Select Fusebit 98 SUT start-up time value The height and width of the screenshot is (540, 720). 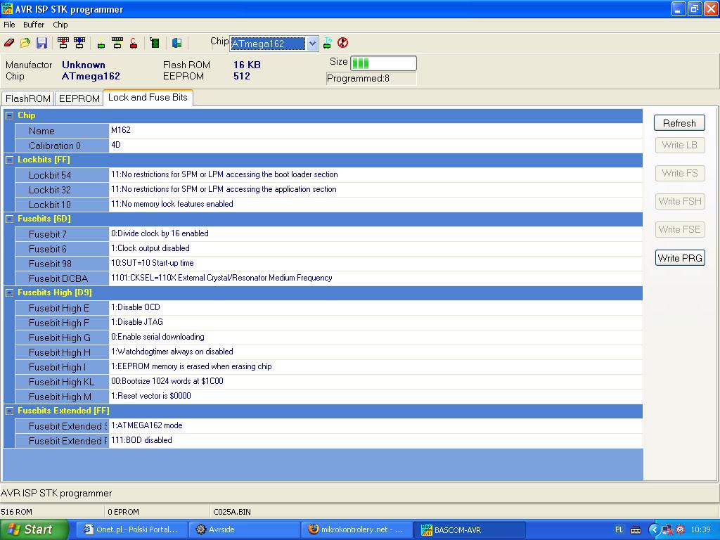pos(375,263)
